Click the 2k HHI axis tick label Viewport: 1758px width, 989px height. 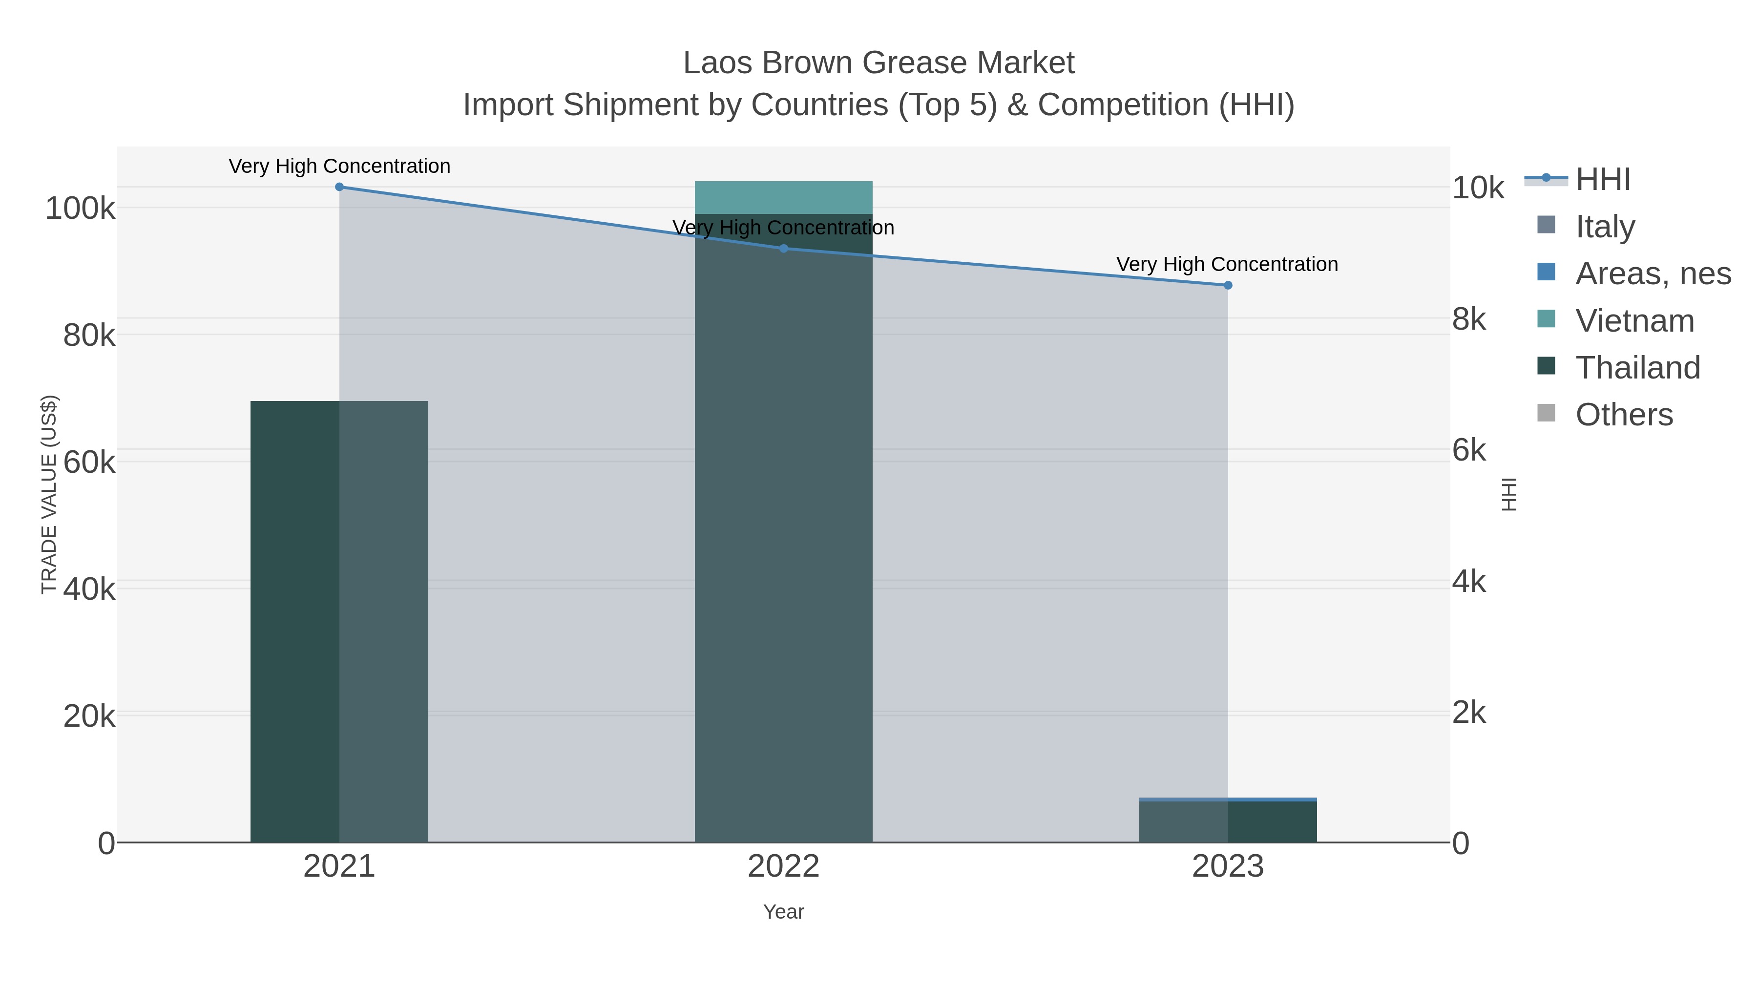tap(1469, 712)
